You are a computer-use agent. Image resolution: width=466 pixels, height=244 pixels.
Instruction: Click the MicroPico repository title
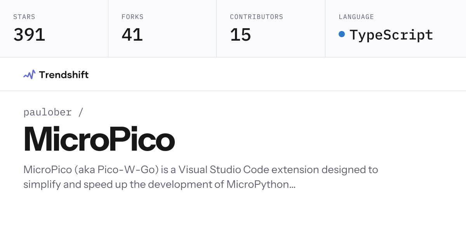tap(99, 139)
